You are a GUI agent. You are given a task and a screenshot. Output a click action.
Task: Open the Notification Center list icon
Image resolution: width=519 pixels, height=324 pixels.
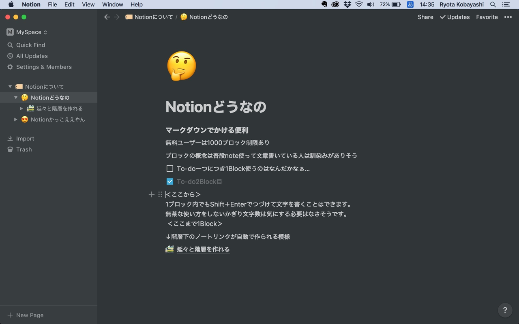click(x=505, y=4)
